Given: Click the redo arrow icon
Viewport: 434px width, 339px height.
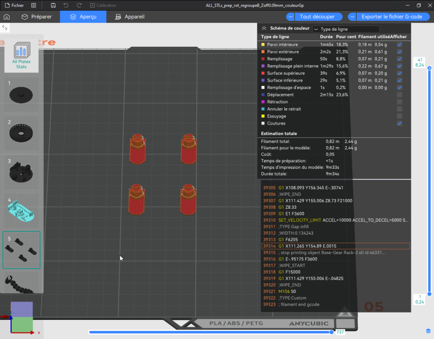Looking at the screenshot, I should click(x=79, y=5).
